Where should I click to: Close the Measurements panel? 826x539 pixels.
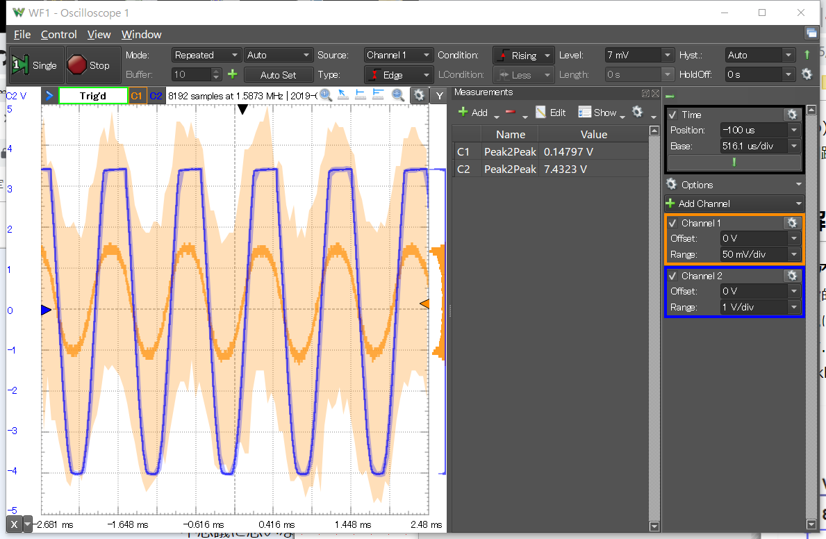pos(654,92)
